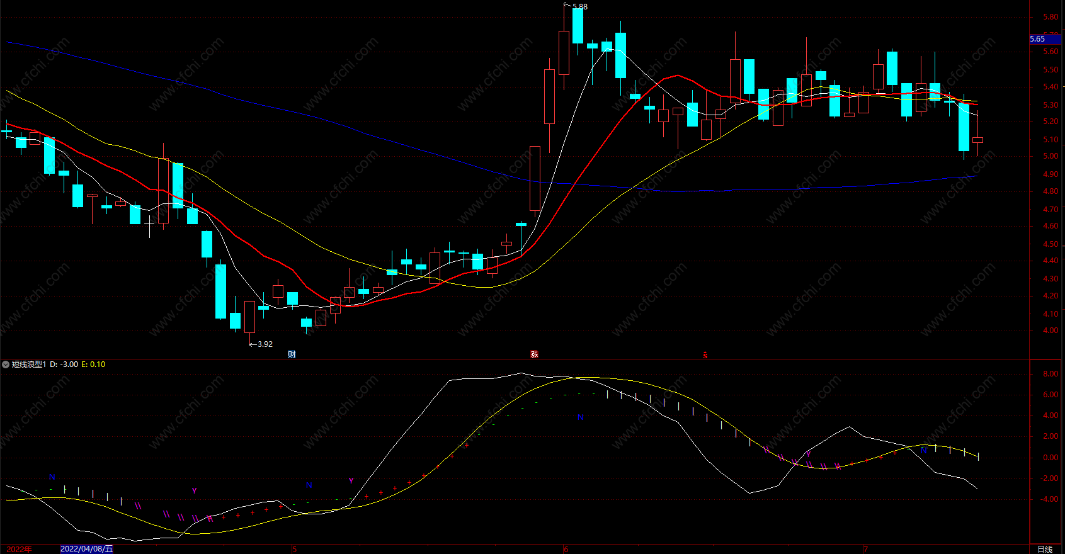Click the 短线浪型1 indicator name label

(29, 365)
